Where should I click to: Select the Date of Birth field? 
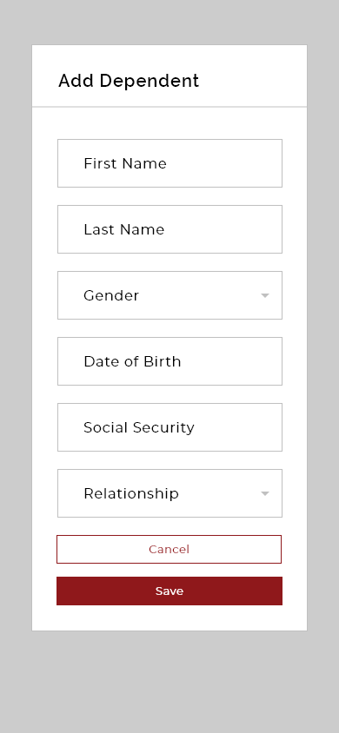169,361
